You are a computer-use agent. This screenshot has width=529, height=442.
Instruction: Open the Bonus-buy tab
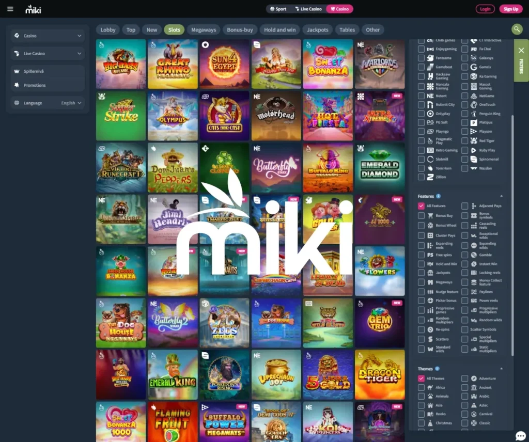coord(240,29)
